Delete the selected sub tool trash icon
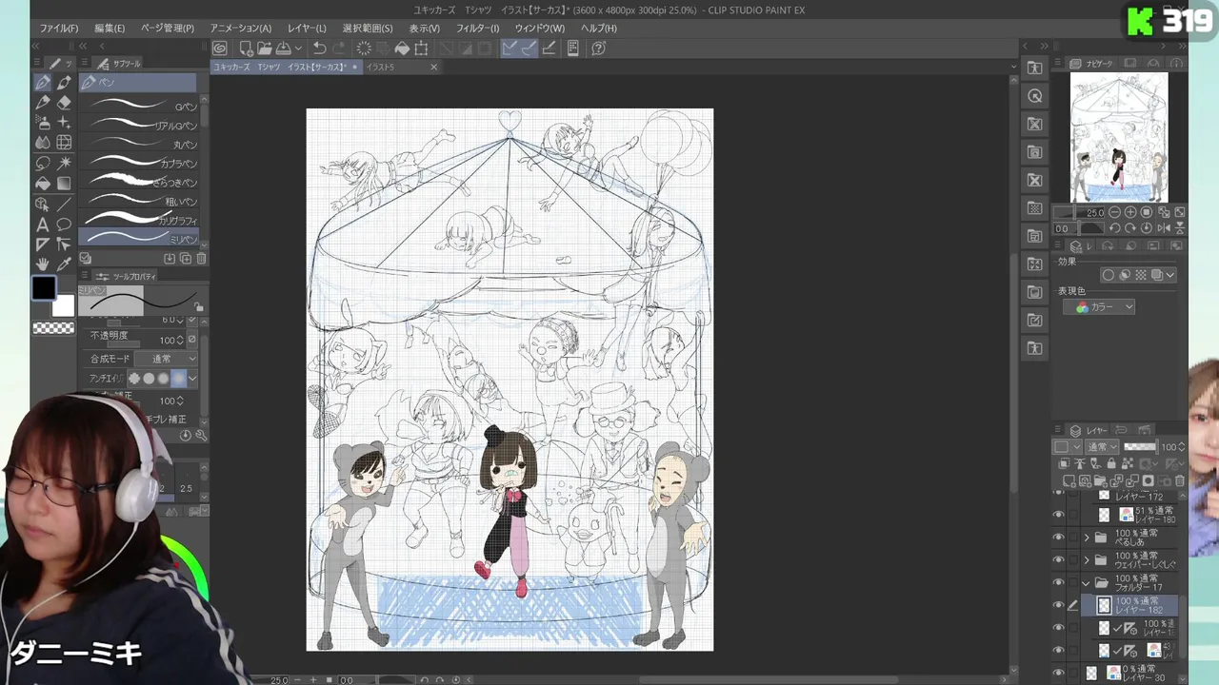Image resolution: width=1219 pixels, height=685 pixels. (x=201, y=259)
